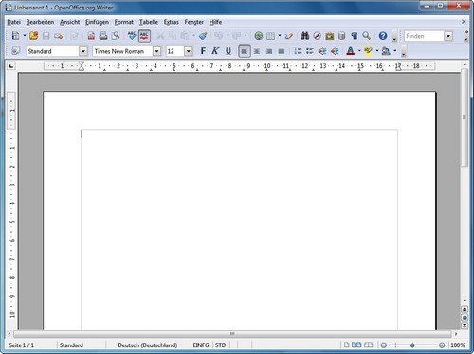This screenshot has width=474, height=354.
Task: Apply highlighting color marker icon
Action: [368, 51]
